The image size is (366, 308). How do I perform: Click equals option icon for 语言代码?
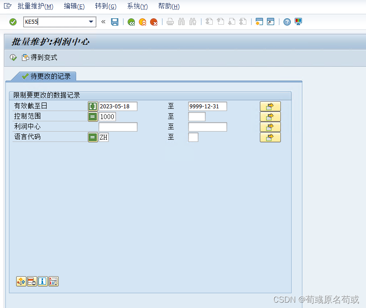pos(93,137)
